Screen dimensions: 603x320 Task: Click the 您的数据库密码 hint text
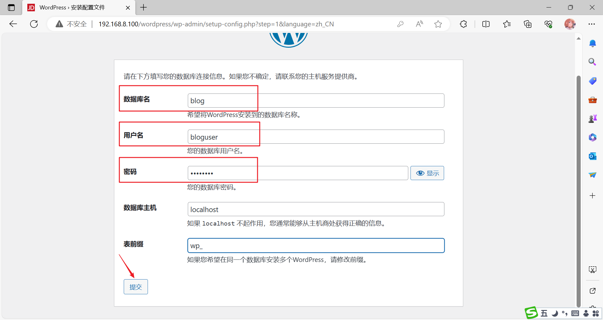[212, 187]
